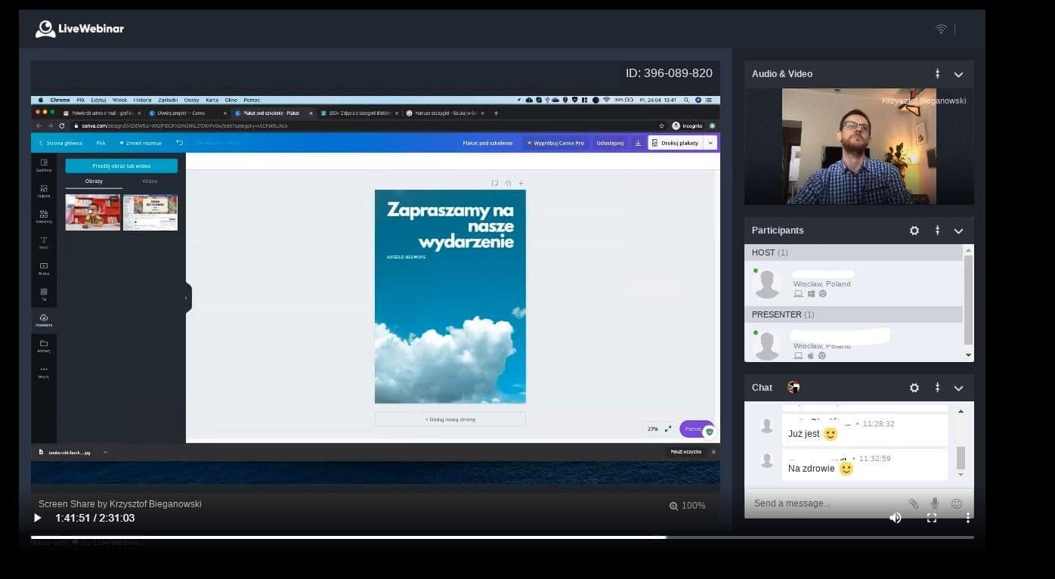The height and width of the screenshot is (579, 1055).
Task: Click the Prześlij obraz lub wideo button
Action: (121, 166)
